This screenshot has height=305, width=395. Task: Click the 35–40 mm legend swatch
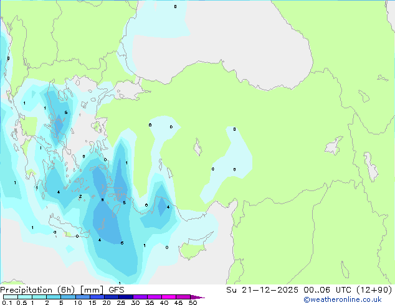(x=155, y=297)
